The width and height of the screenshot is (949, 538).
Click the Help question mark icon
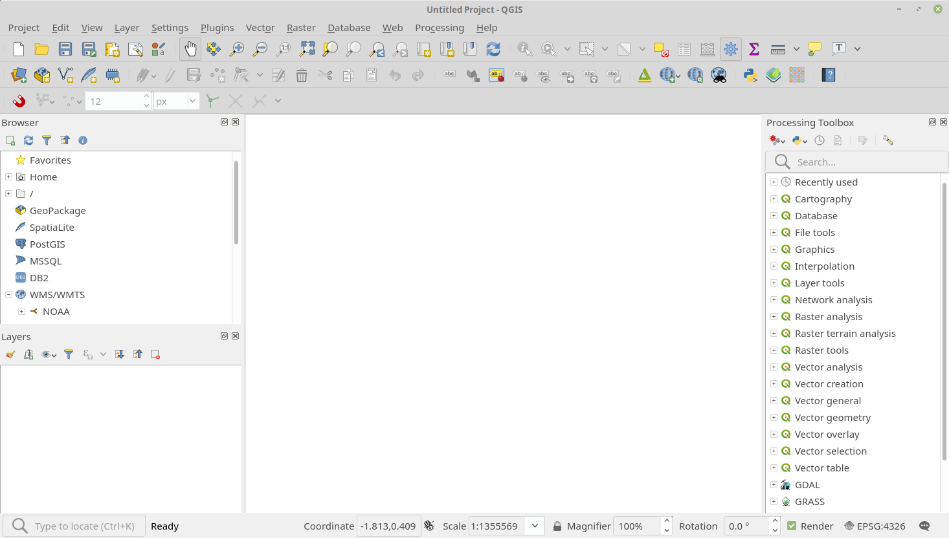pyautogui.click(x=829, y=75)
